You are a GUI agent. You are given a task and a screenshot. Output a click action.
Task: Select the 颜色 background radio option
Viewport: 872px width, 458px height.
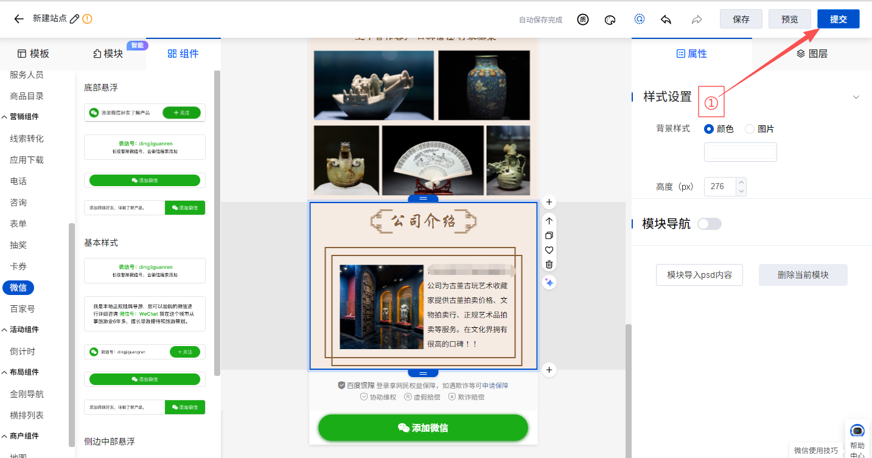[x=709, y=129]
